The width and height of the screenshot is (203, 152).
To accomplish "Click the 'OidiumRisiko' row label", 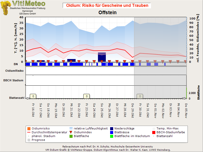I will point(14,71).
